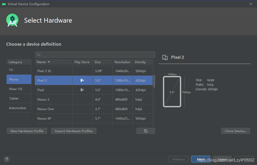Viewport: 257px width, 165px height.
Task: Click the Previous button
Action: pyautogui.click(x=178, y=159)
